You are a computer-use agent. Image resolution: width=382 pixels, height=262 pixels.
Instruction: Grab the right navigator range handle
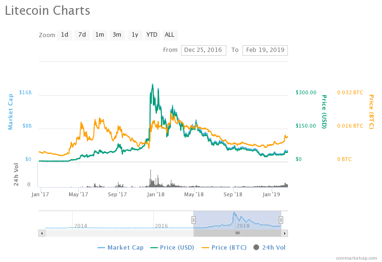tap(281, 220)
